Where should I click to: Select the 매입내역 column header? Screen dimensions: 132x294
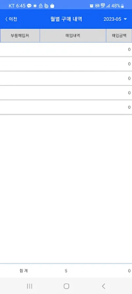[73, 36]
